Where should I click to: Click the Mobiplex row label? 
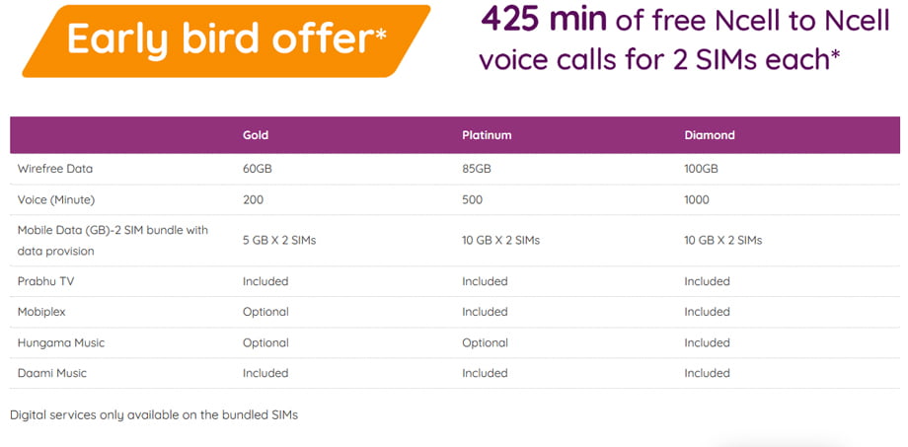(42, 312)
